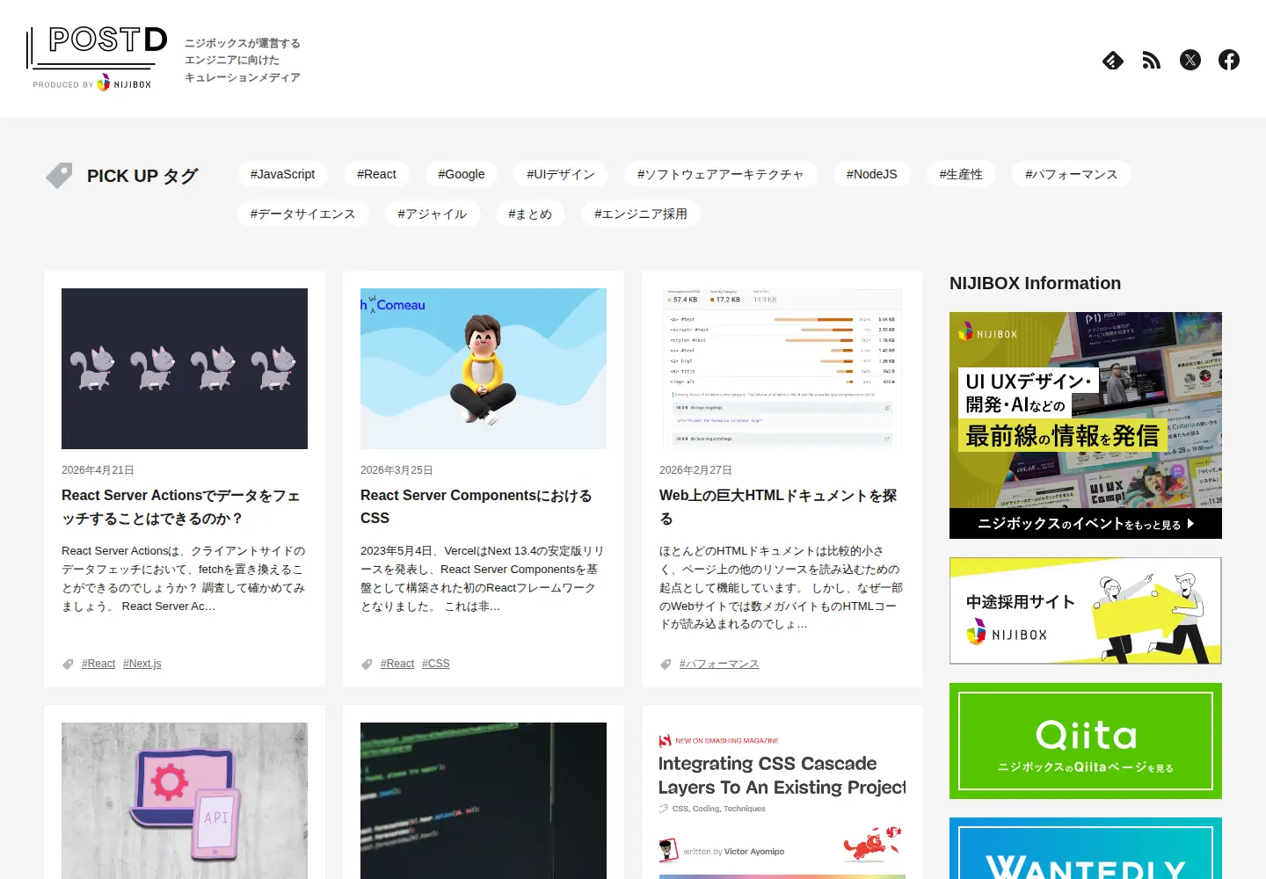This screenshot has width=1266, height=879.
Task: Click #React tag under Server Components CSS article
Action: click(x=397, y=664)
